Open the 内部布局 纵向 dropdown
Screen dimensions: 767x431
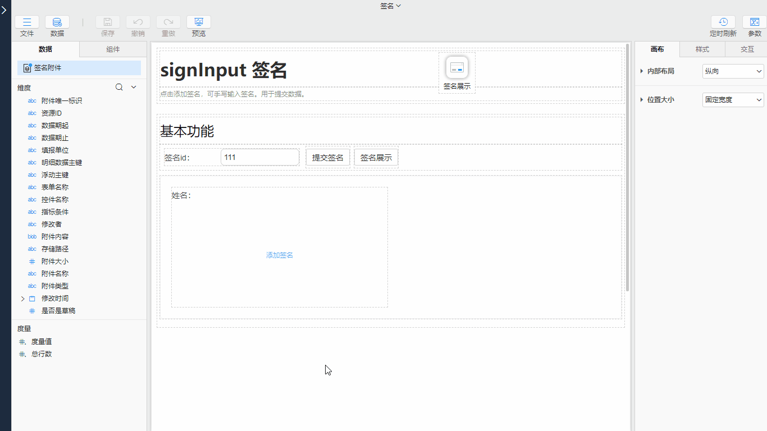(733, 71)
